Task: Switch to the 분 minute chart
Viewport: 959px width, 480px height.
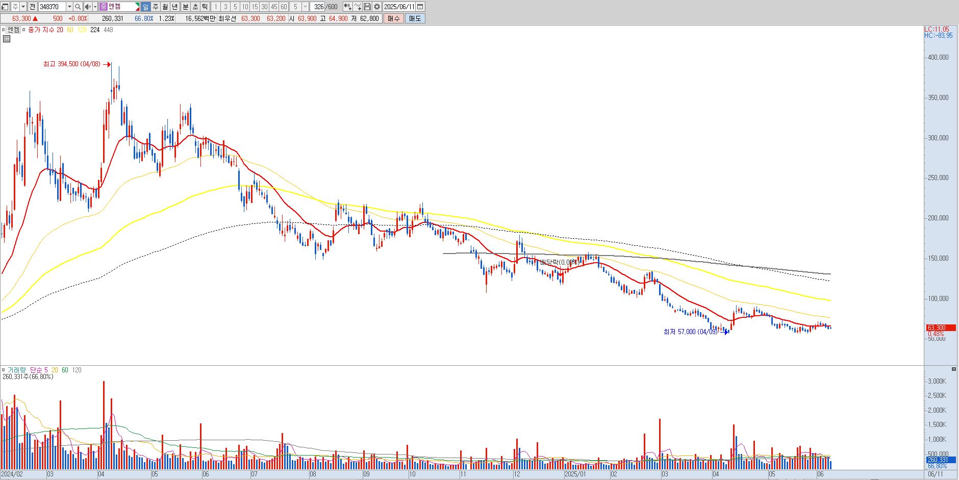Action: [x=185, y=7]
